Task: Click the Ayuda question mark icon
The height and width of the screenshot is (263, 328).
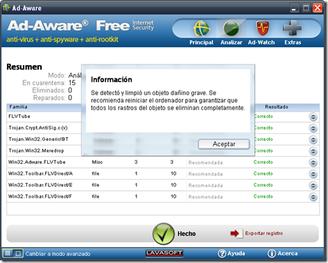Action: 222,253
